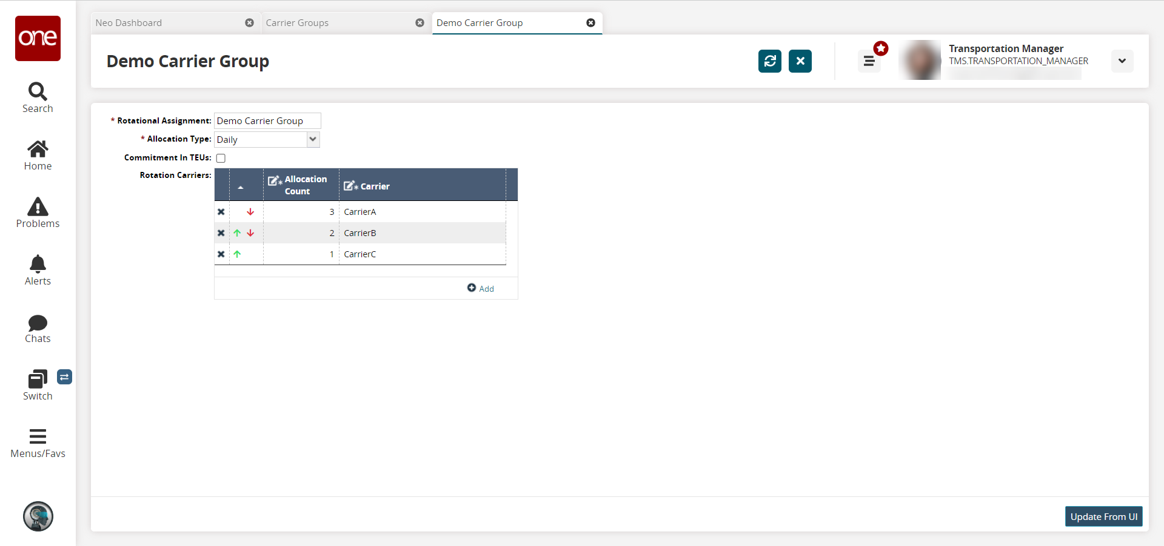The width and height of the screenshot is (1164, 546).
Task: Remove the CarrierA row
Action: (221, 212)
